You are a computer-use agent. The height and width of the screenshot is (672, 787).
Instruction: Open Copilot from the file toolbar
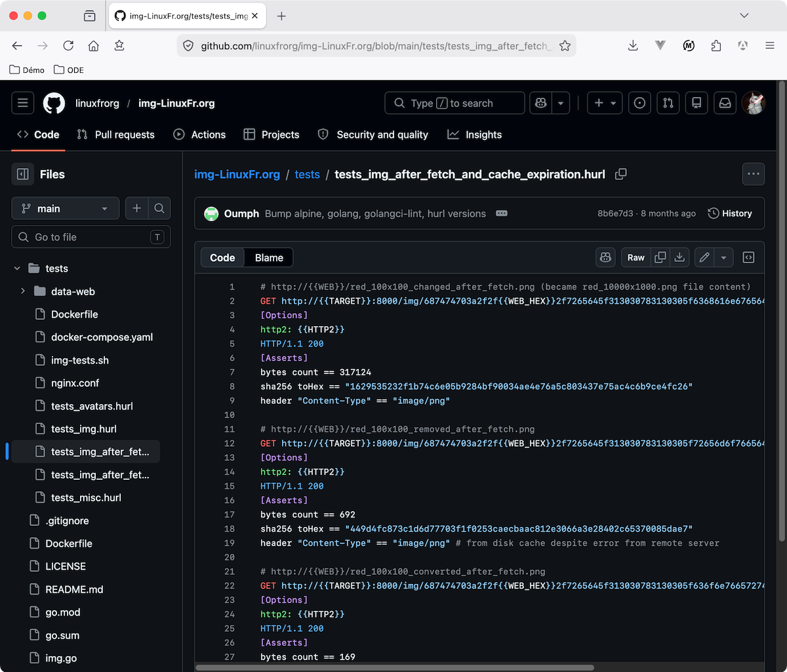[x=605, y=257]
